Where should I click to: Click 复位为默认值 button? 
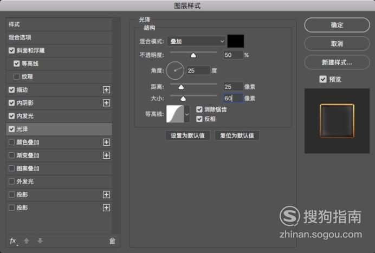237,135
